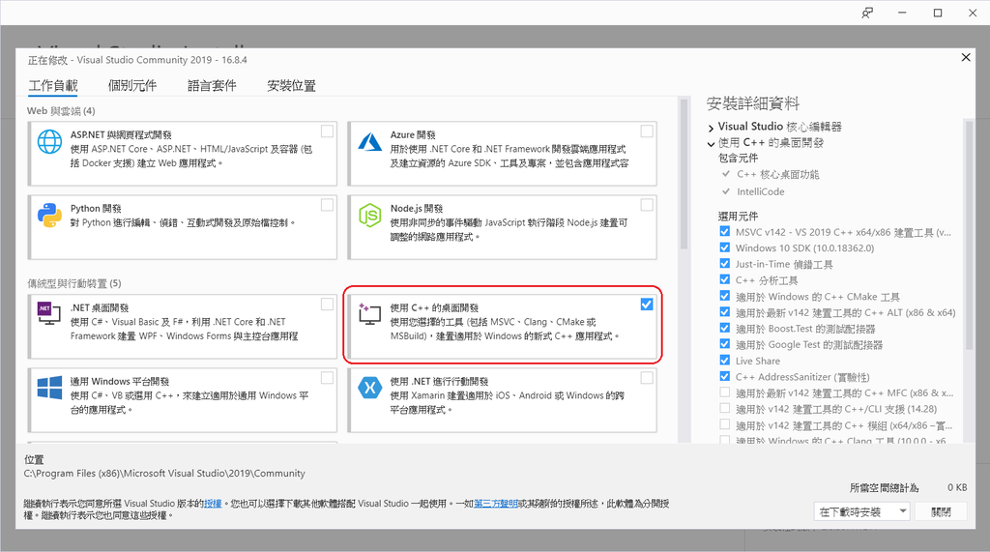
Task: Click the Universal Windows Platform logo icon
Action: click(49, 387)
